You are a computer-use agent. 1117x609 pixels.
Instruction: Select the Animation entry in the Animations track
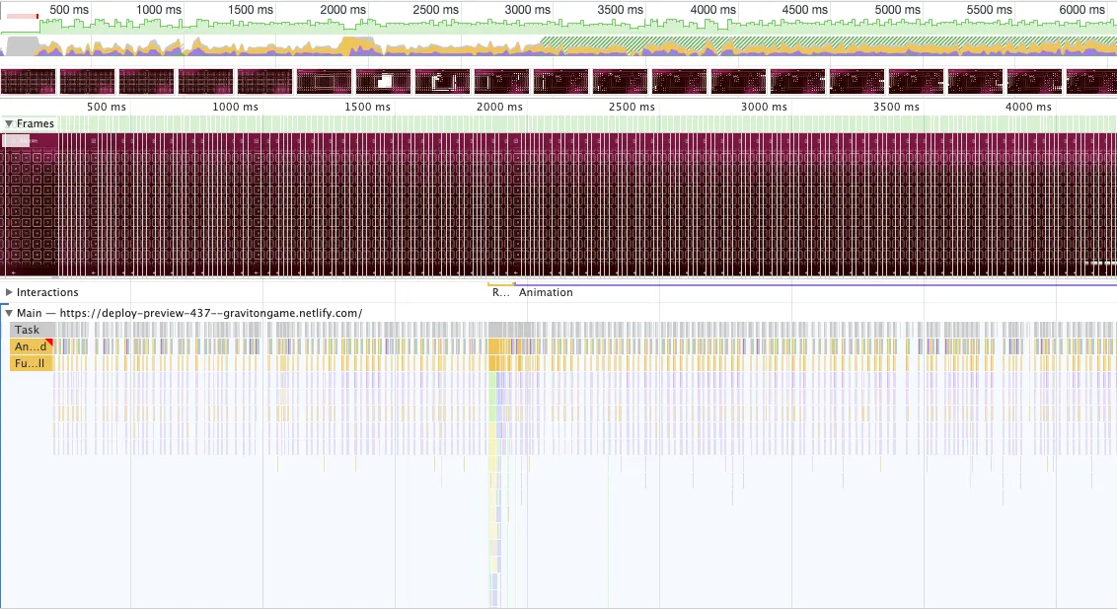[546, 291]
